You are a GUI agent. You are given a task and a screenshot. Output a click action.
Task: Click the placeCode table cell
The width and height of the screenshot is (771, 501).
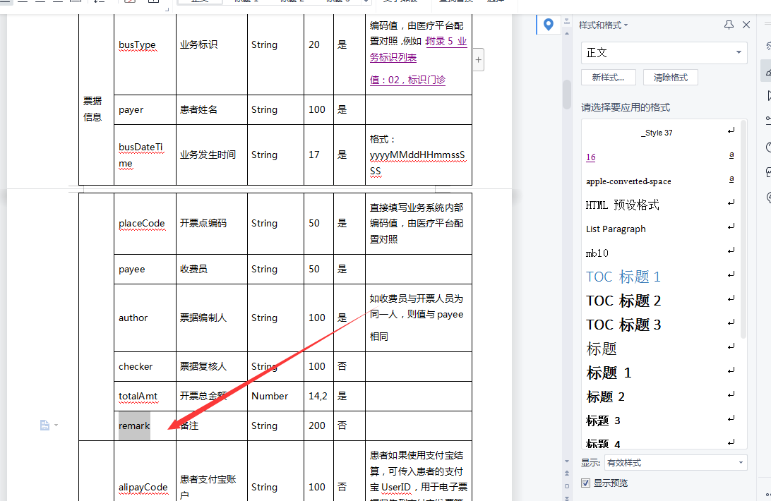(x=145, y=223)
